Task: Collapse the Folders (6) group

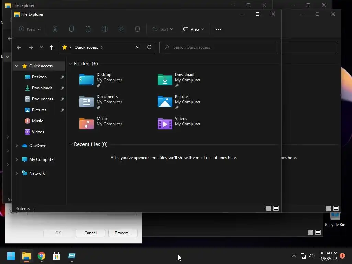Action: tap(70, 64)
